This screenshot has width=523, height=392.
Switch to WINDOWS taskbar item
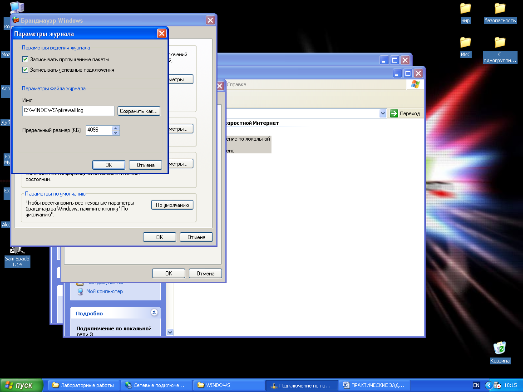(x=229, y=385)
